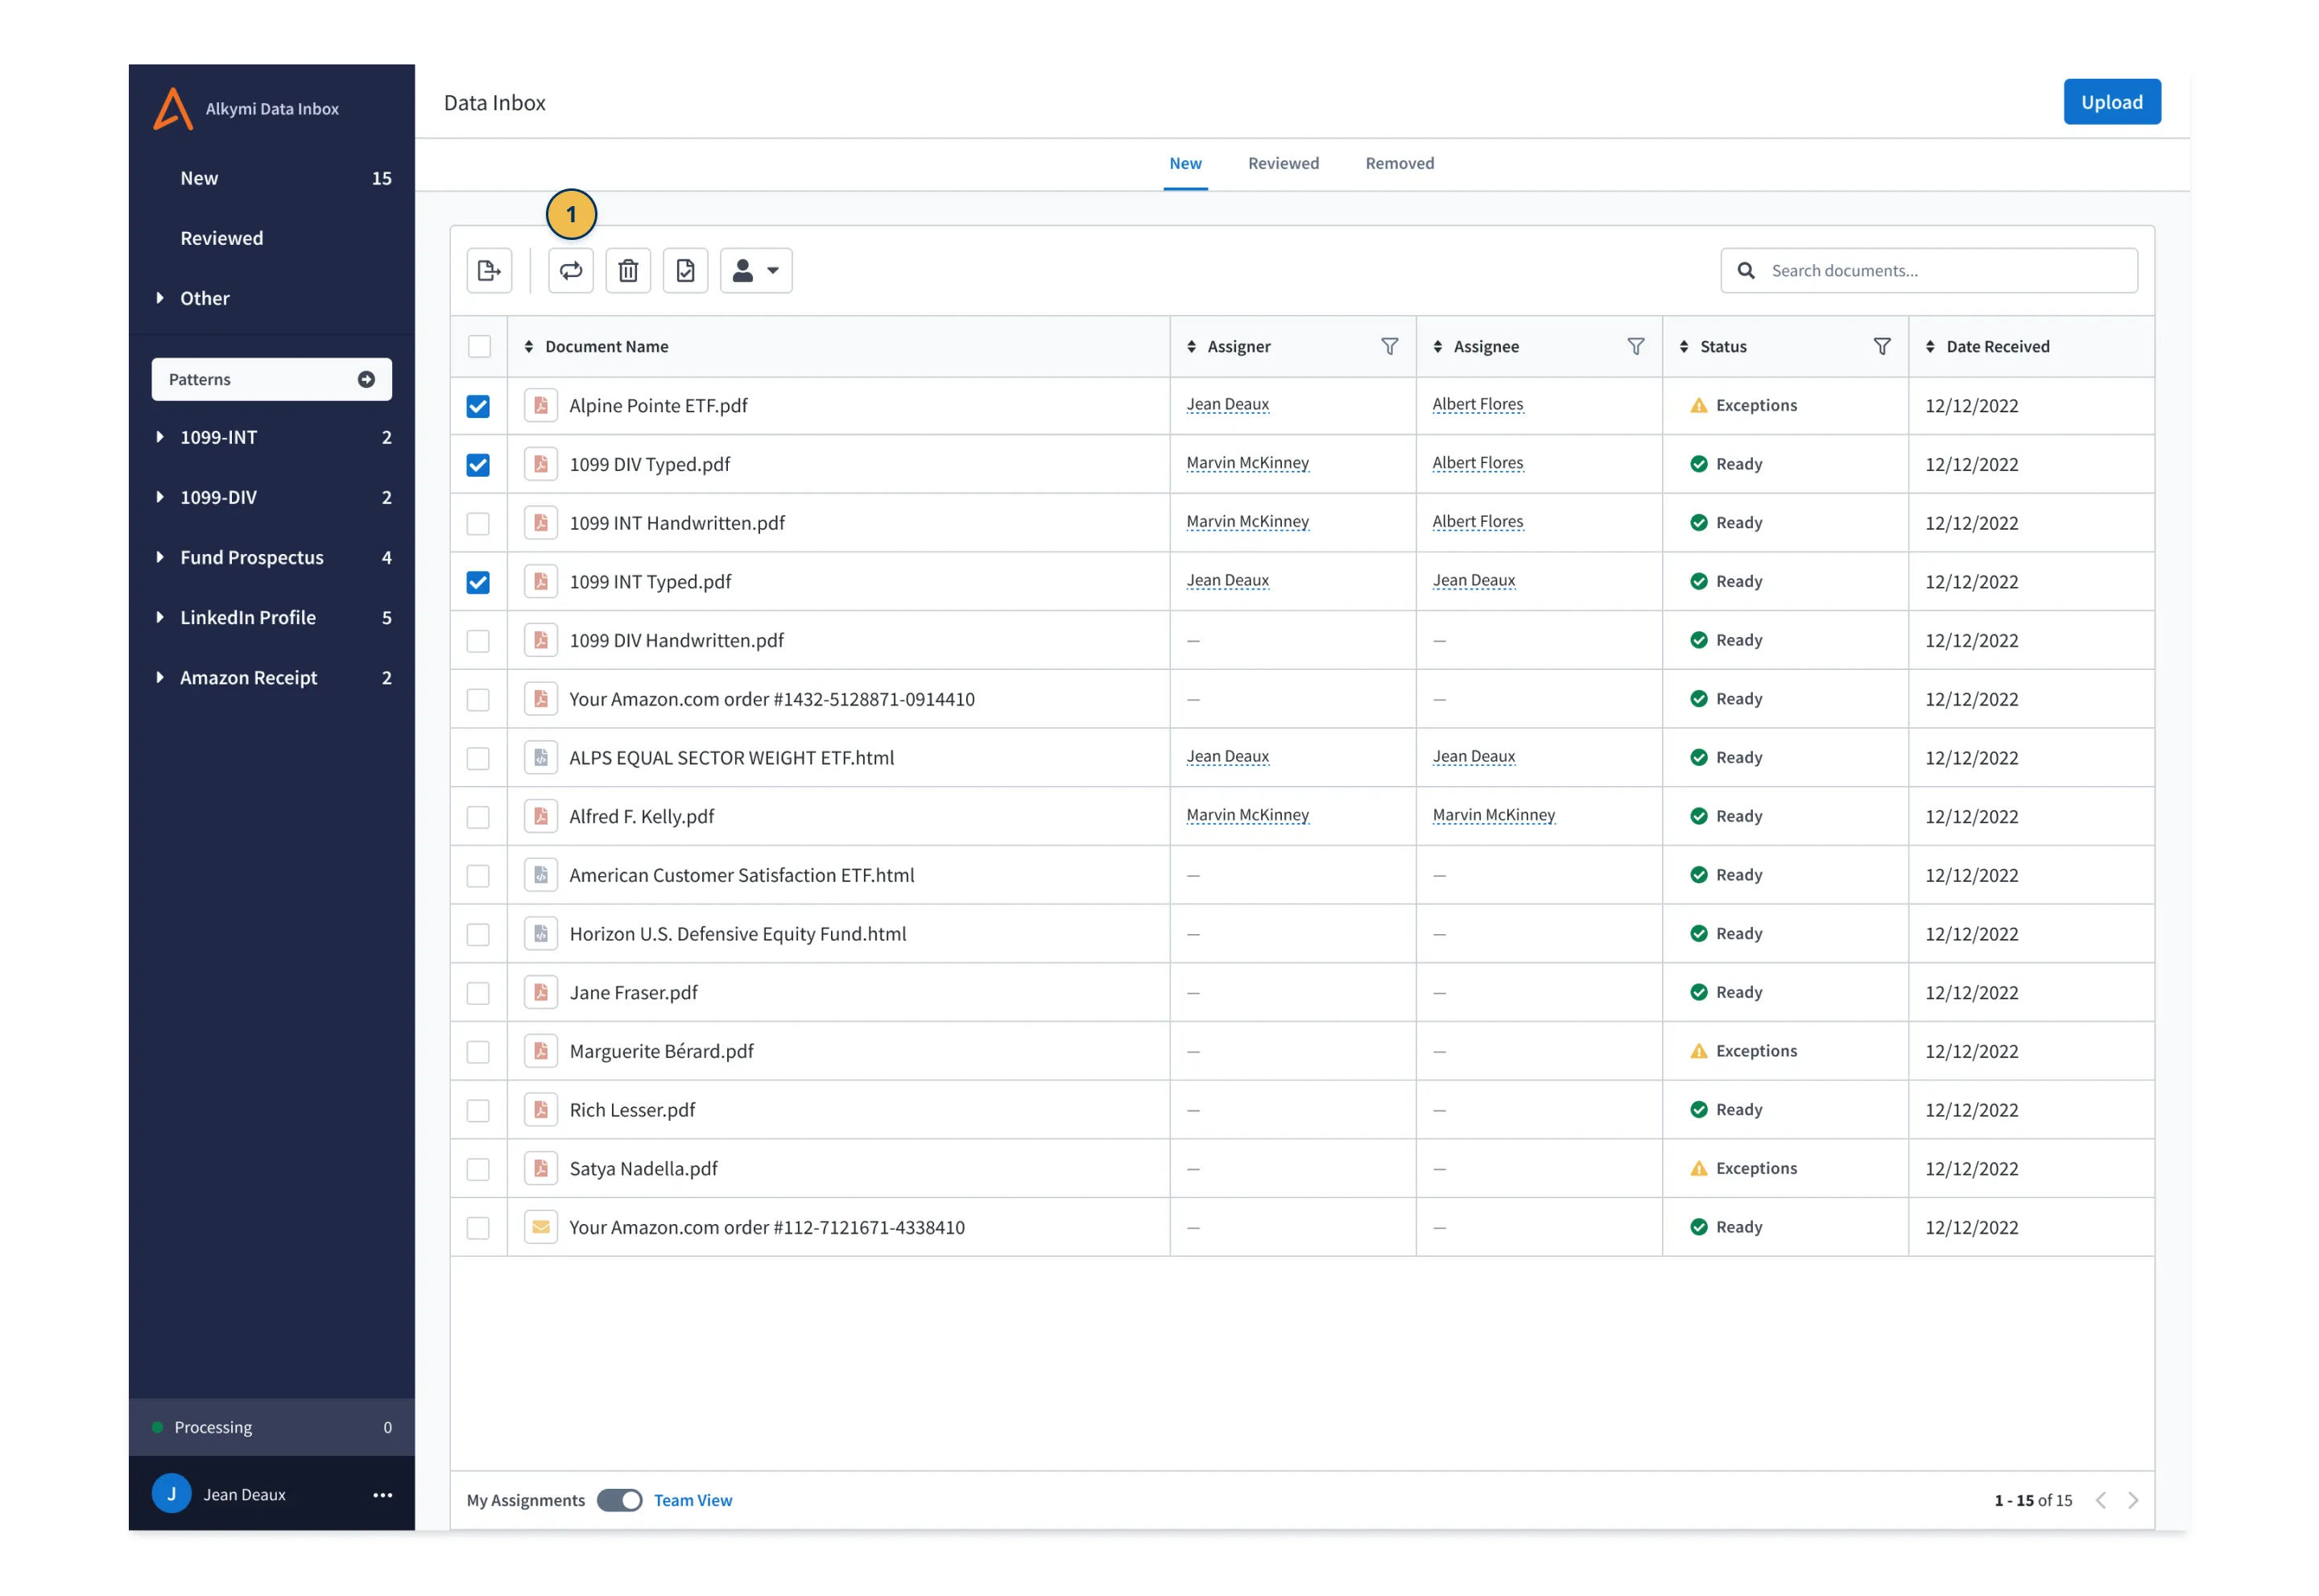Image resolution: width=2319 pixels, height=1596 pixels.
Task: Click the Assigner column filter icon
Action: (1390, 346)
